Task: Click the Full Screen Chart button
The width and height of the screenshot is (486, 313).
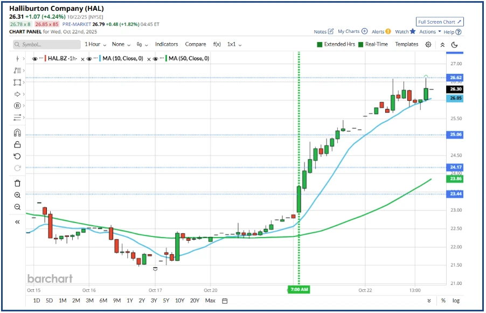Action: (x=440, y=22)
